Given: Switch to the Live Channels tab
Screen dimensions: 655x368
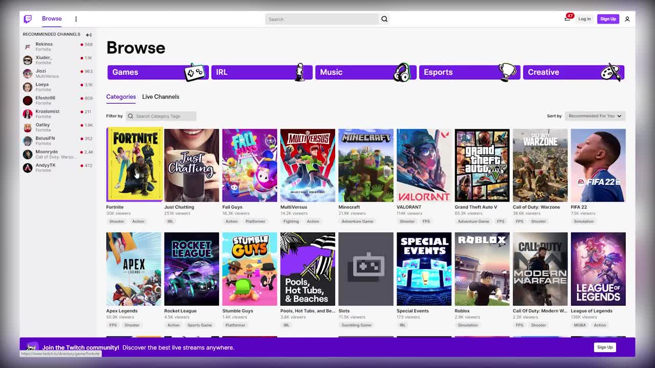Looking at the screenshot, I should (161, 97).
